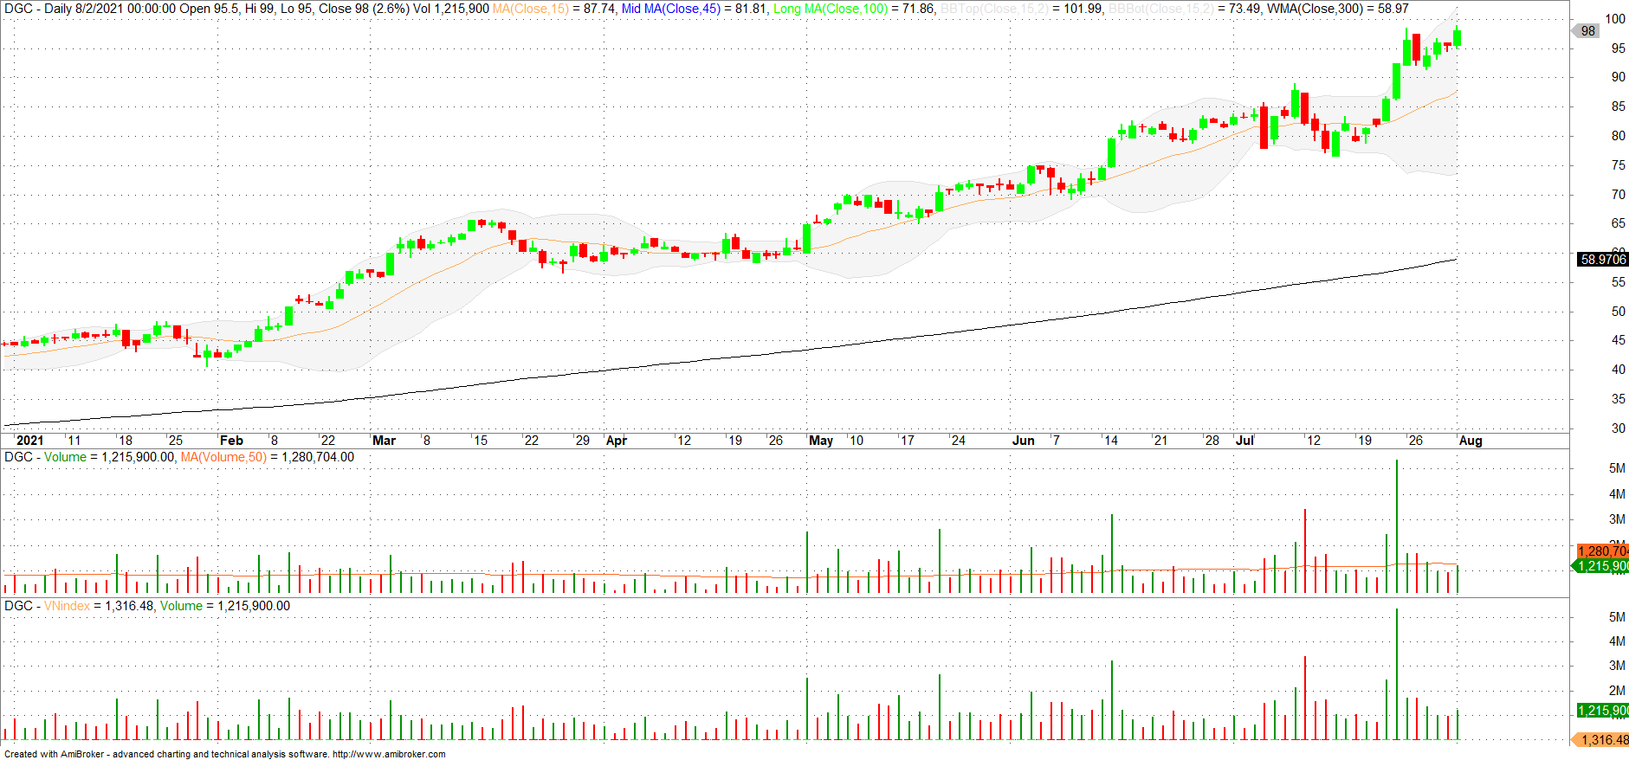Click the faded BBTop(Close,15,2) legend label
Screen dimensions: 1629x760
click(994, 9)
